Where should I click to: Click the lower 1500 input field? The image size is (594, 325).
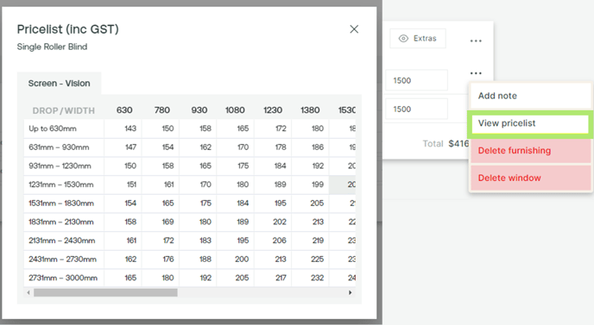point(416,109)
